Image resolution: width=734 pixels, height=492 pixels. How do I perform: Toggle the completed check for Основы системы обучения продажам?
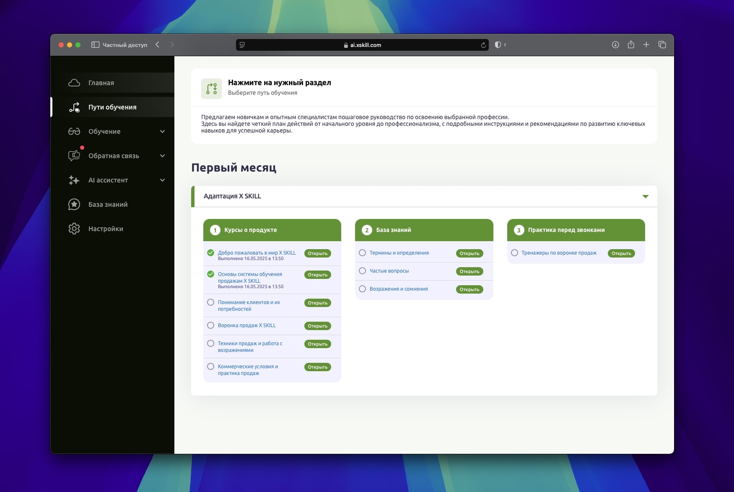tap(211, 274)
